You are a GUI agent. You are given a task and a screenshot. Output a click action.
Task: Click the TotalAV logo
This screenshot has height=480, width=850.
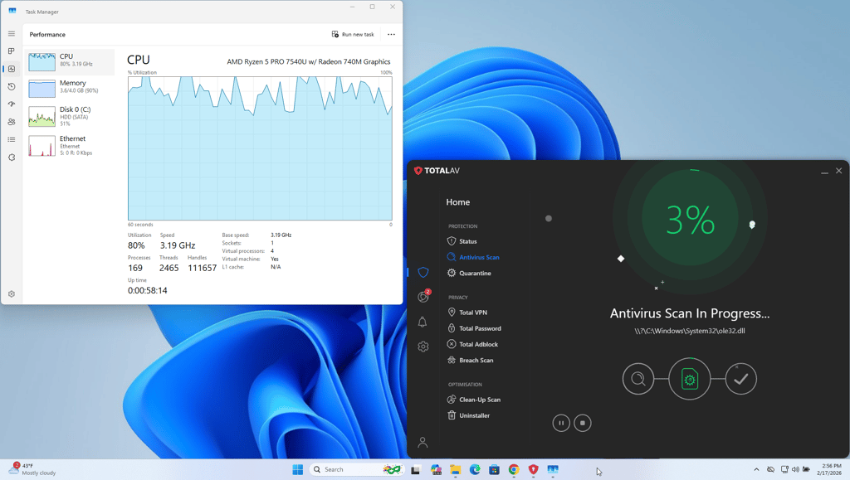437,171
